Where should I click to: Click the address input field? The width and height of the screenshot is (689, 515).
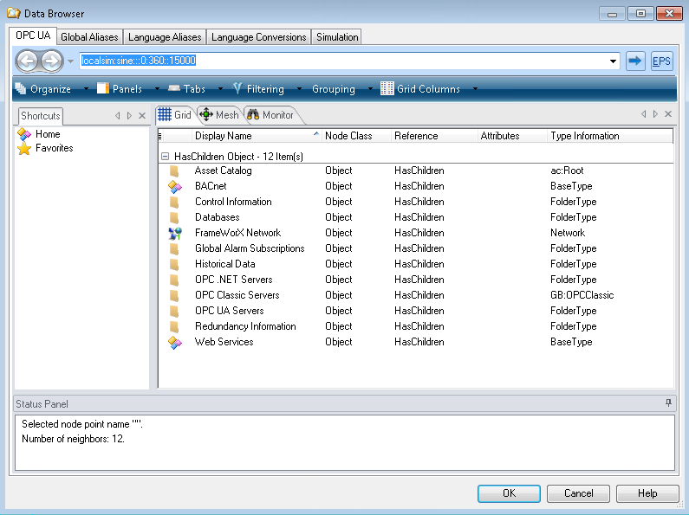click(347, 61)
